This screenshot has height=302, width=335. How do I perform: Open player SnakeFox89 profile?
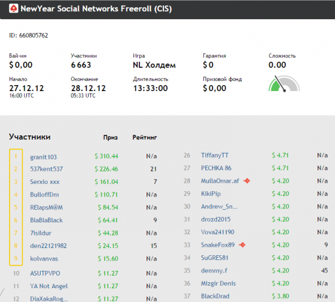[218, 245]
